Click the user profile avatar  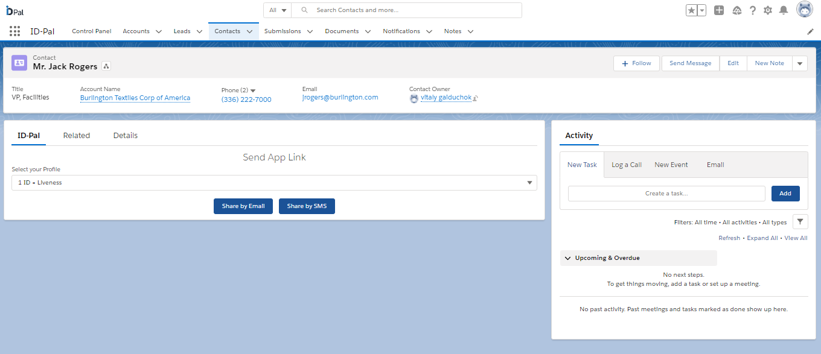click(805, 10)
